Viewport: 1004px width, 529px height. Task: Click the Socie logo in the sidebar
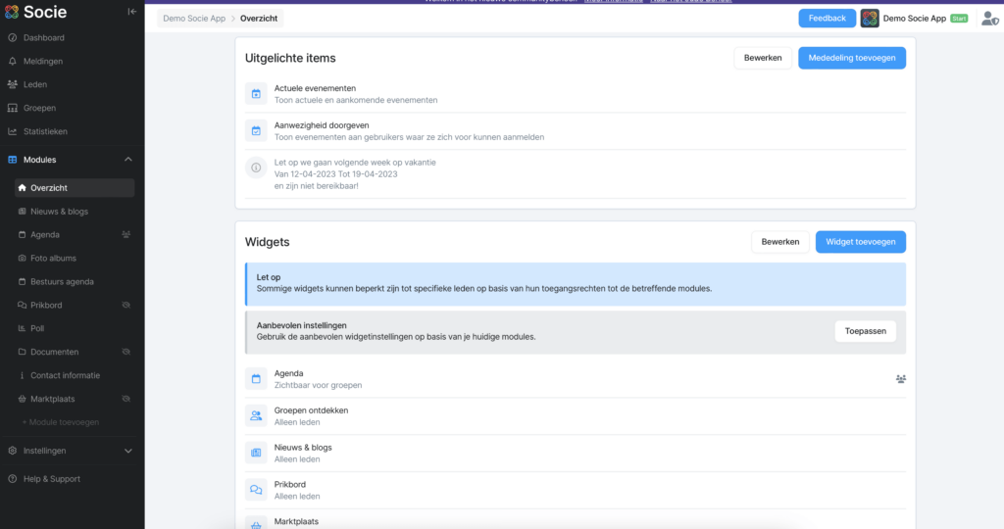35,12
